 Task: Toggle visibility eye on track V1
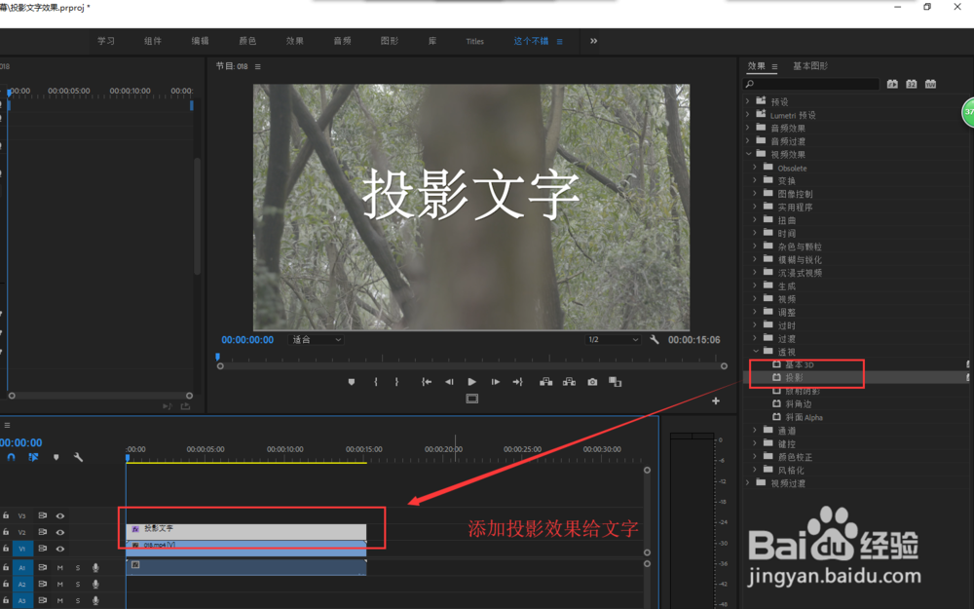(x=60, y=549)
